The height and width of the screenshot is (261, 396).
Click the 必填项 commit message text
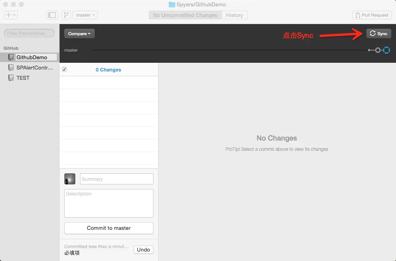click(x=72, y=253)
